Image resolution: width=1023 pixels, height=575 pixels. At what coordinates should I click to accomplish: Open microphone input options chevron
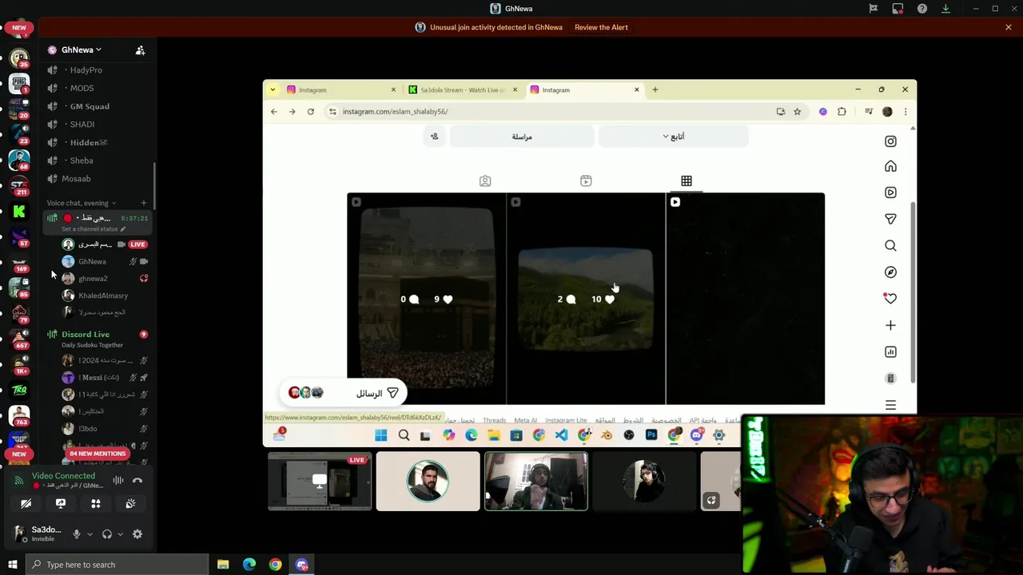coord(90,533)
